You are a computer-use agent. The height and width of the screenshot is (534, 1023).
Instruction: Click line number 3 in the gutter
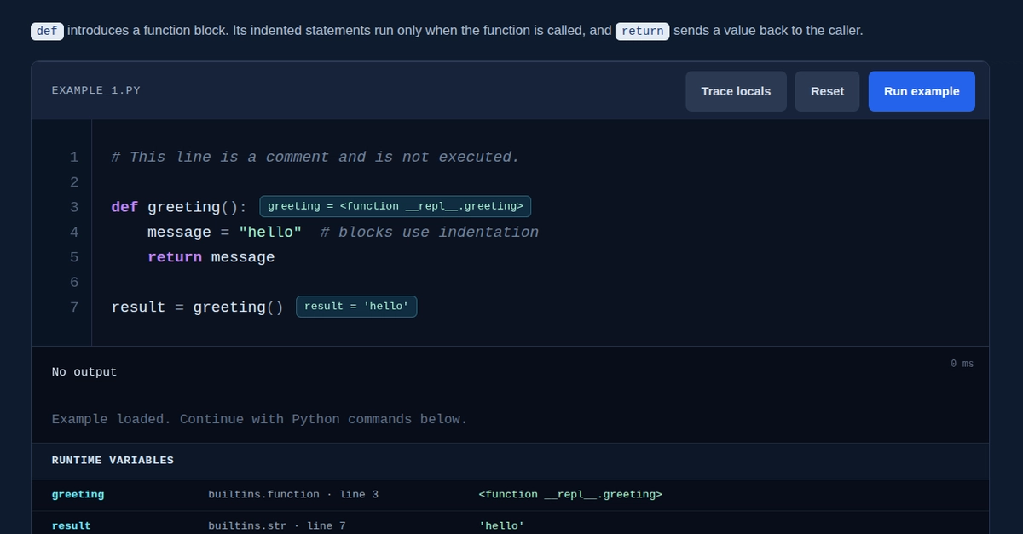click(74, 207)
